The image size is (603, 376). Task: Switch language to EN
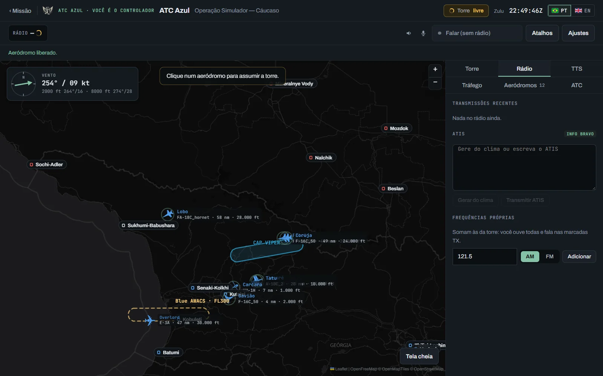(x=583, y=11)
